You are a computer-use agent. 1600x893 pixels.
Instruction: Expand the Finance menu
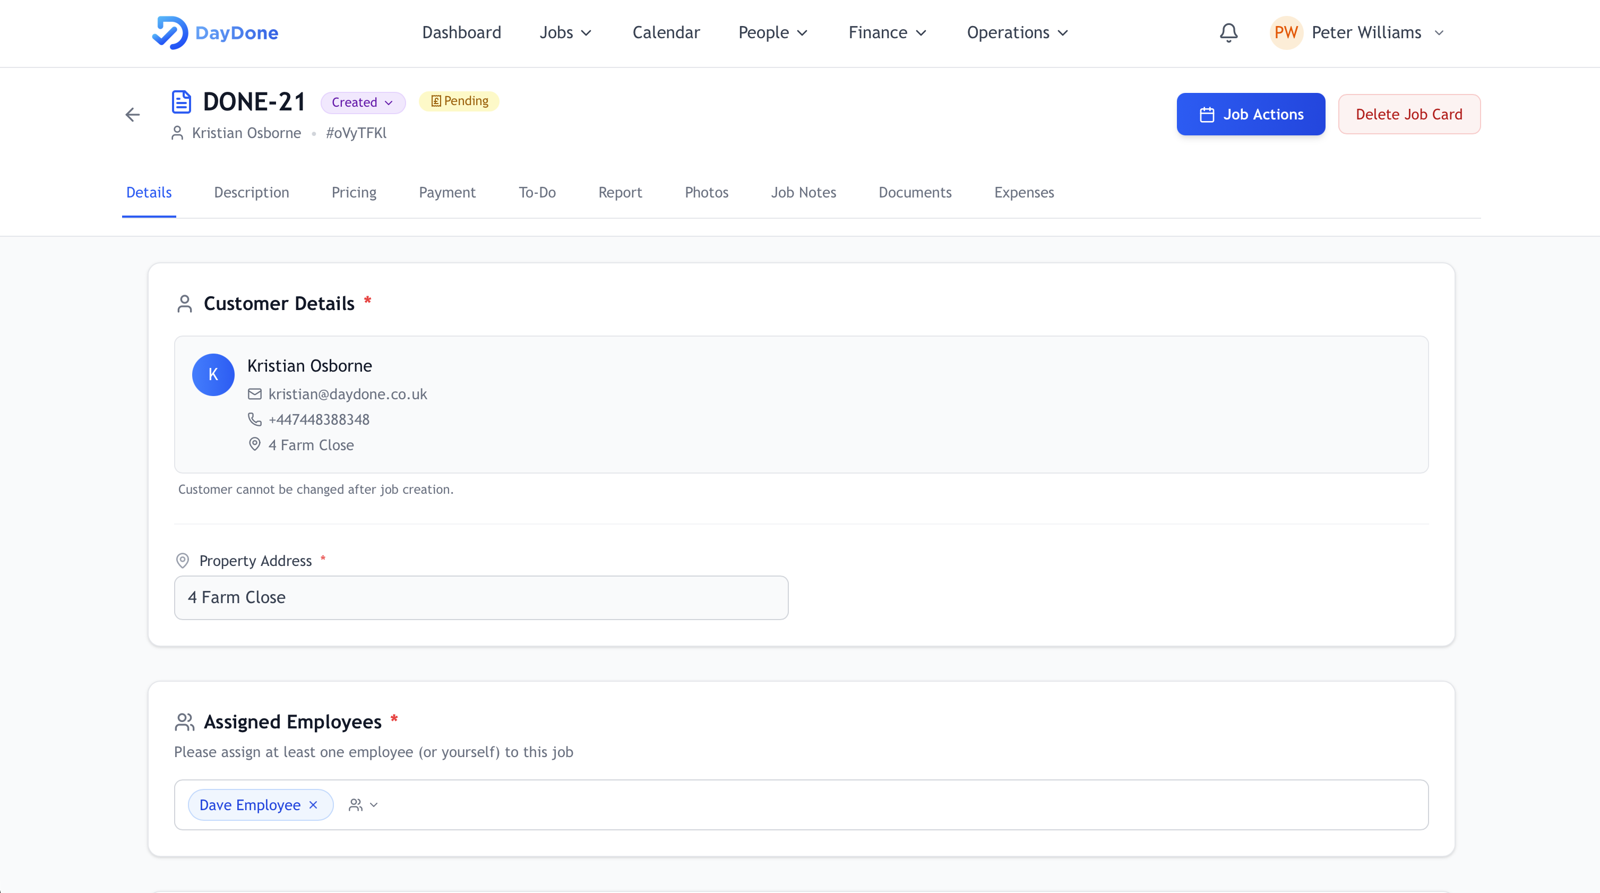coord(888,32)
